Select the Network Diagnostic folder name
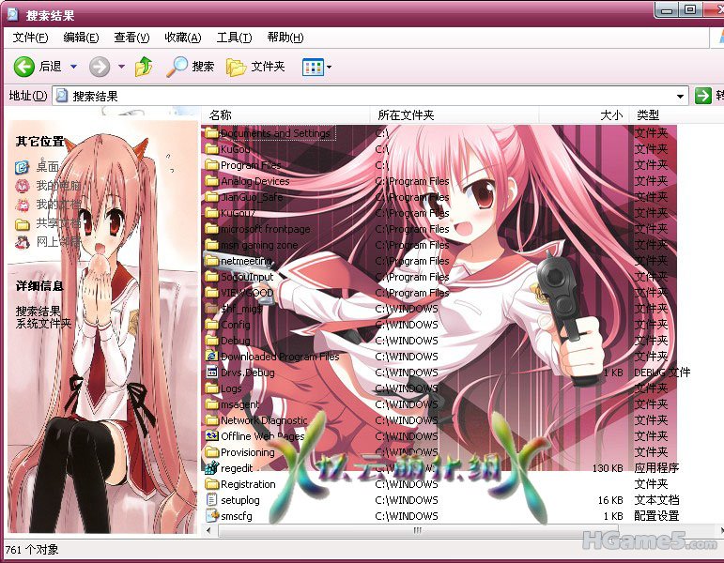724x563 pixels. click(x=264, y=420)
